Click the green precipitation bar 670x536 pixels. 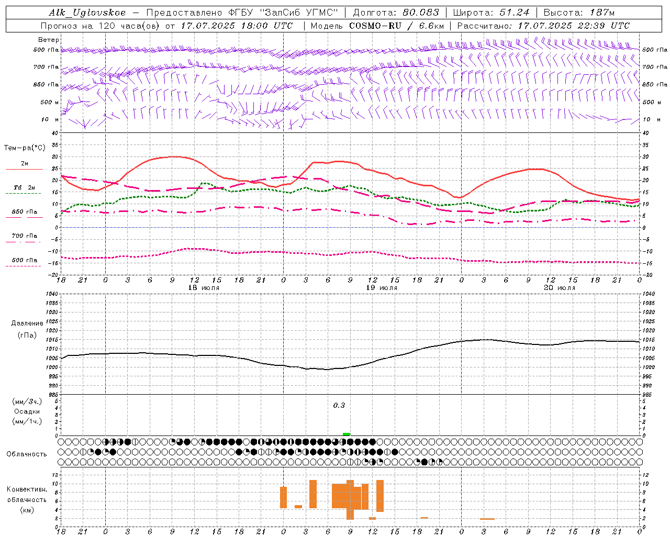pos(347,434)
